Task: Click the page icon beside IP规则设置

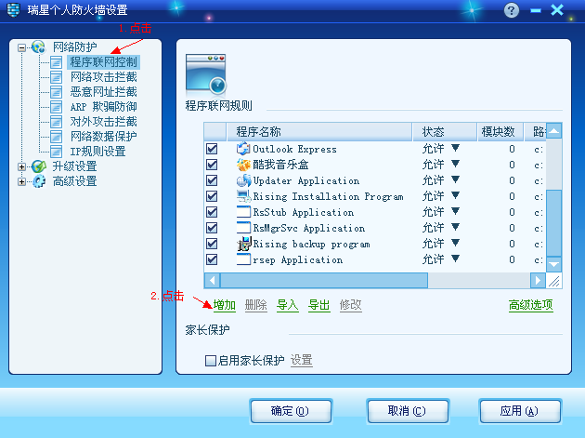Action: click(56, 152)
